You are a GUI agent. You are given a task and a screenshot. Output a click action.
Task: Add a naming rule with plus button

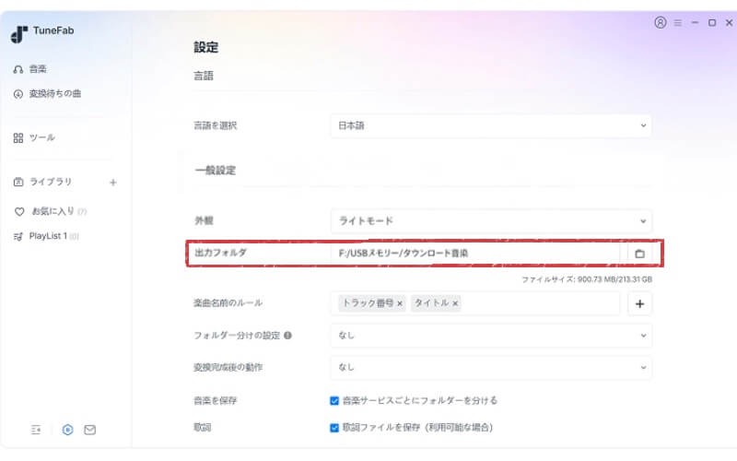tap(639, 304)
